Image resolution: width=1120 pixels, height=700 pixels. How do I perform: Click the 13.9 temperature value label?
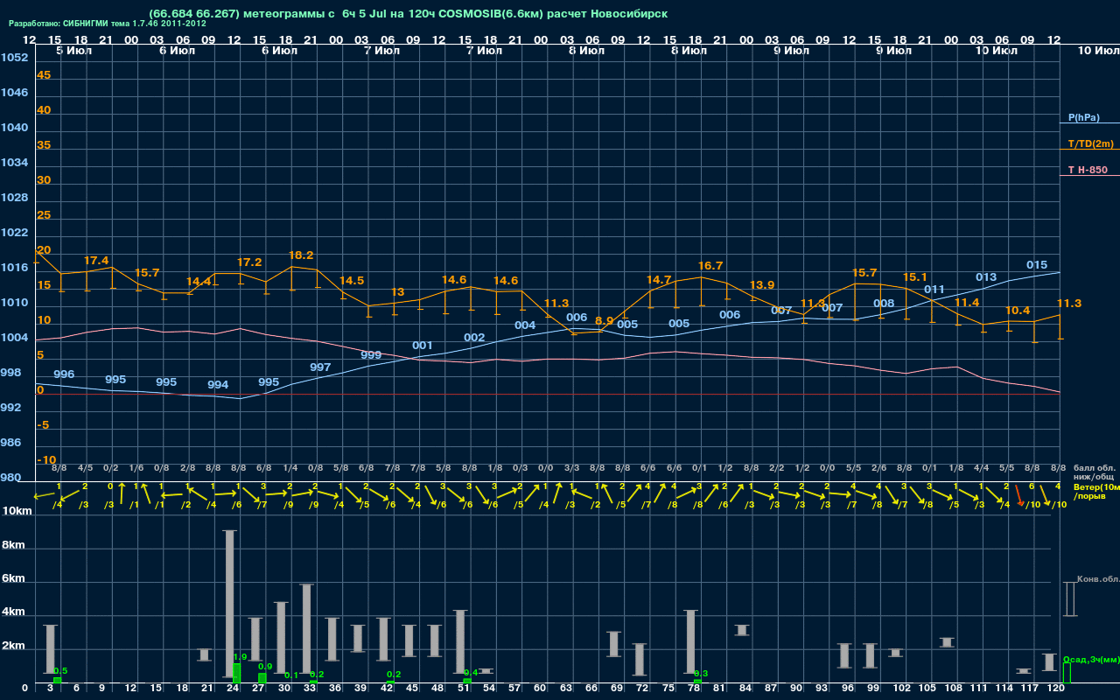(762, 285)
